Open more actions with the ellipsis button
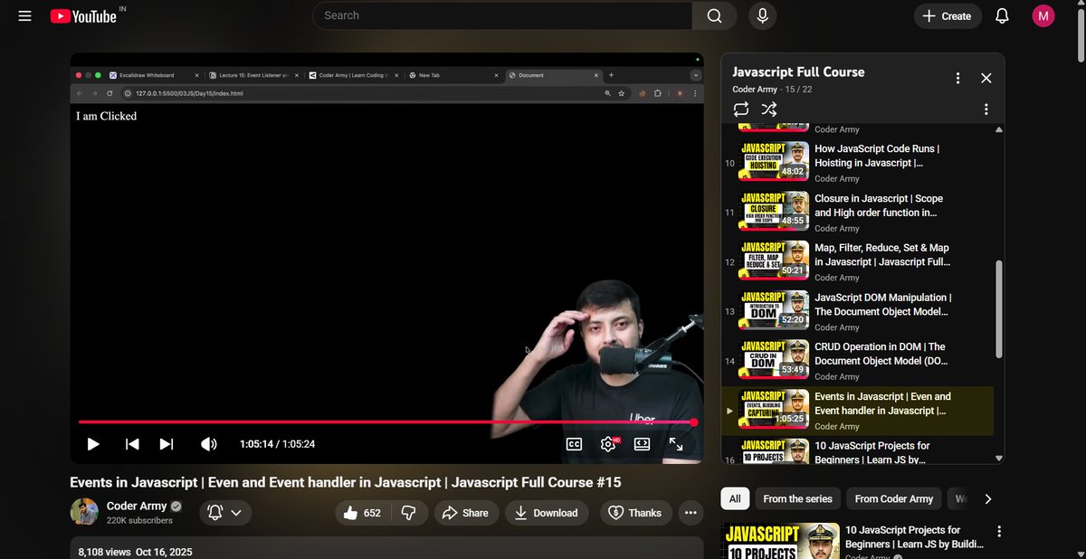 691,512
